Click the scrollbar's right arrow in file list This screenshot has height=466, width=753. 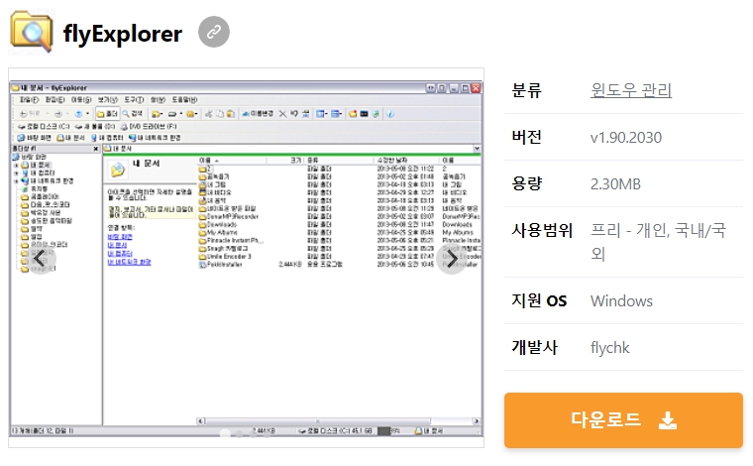[477, 421]
